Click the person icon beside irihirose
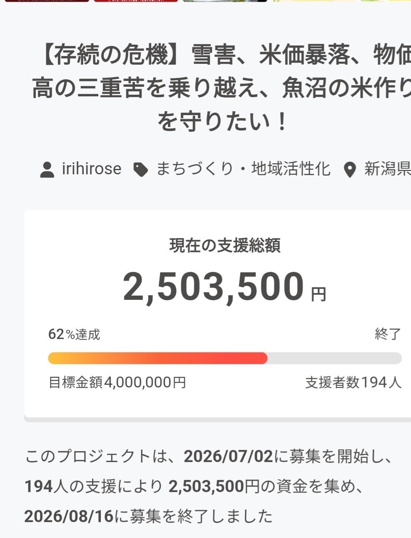 47,169
